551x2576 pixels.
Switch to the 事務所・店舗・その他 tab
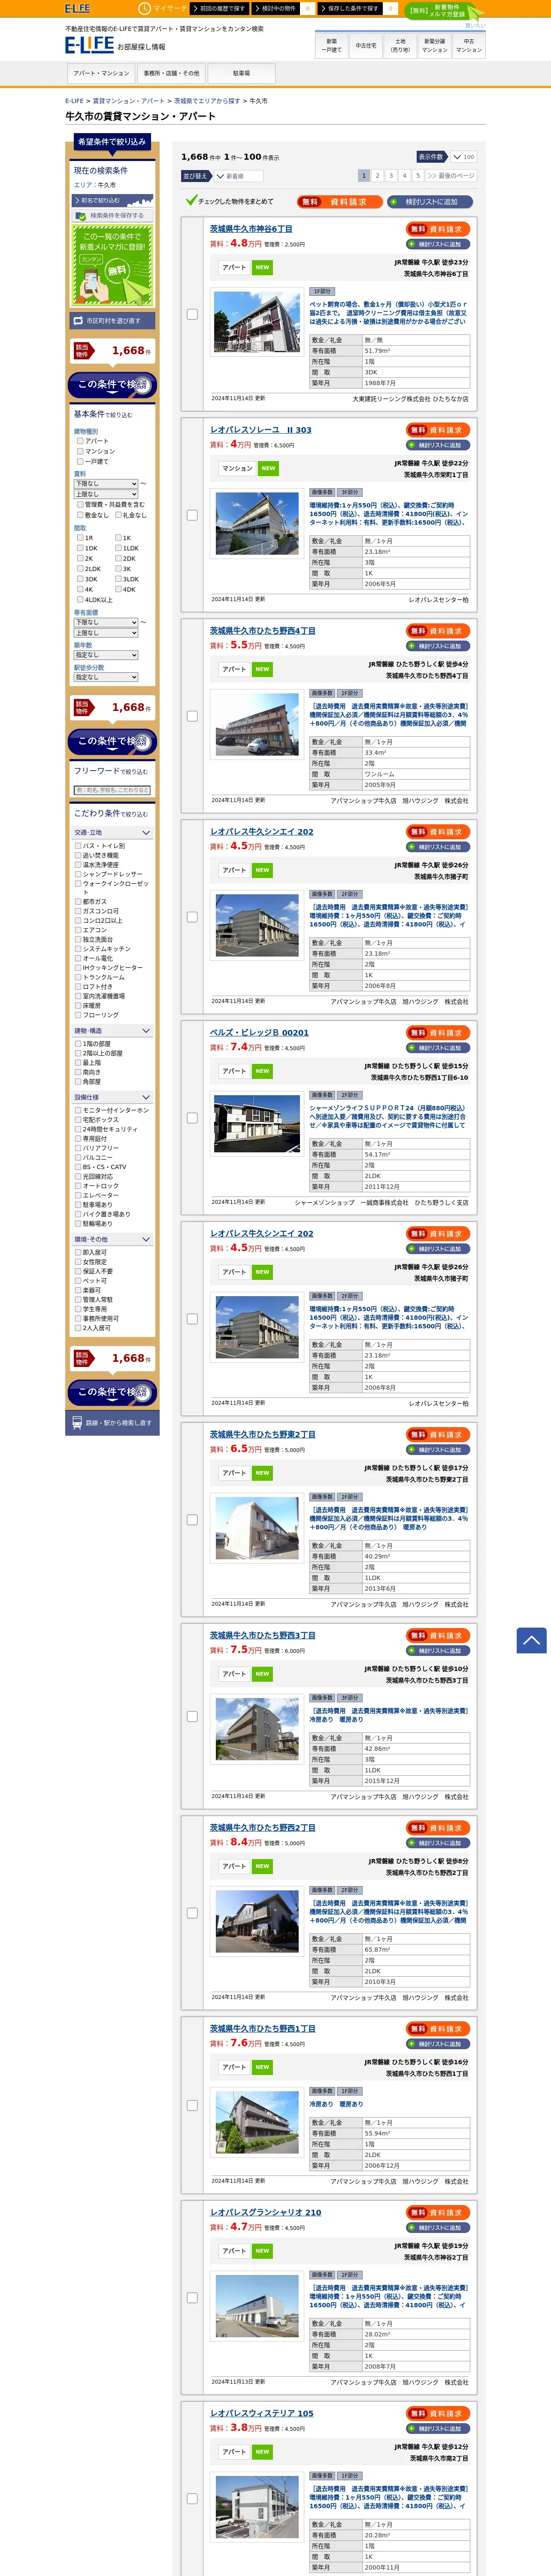[x=171, y=73]
